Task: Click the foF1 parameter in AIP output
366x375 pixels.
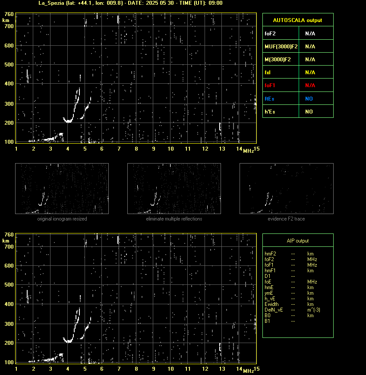Action: [269, 265]
